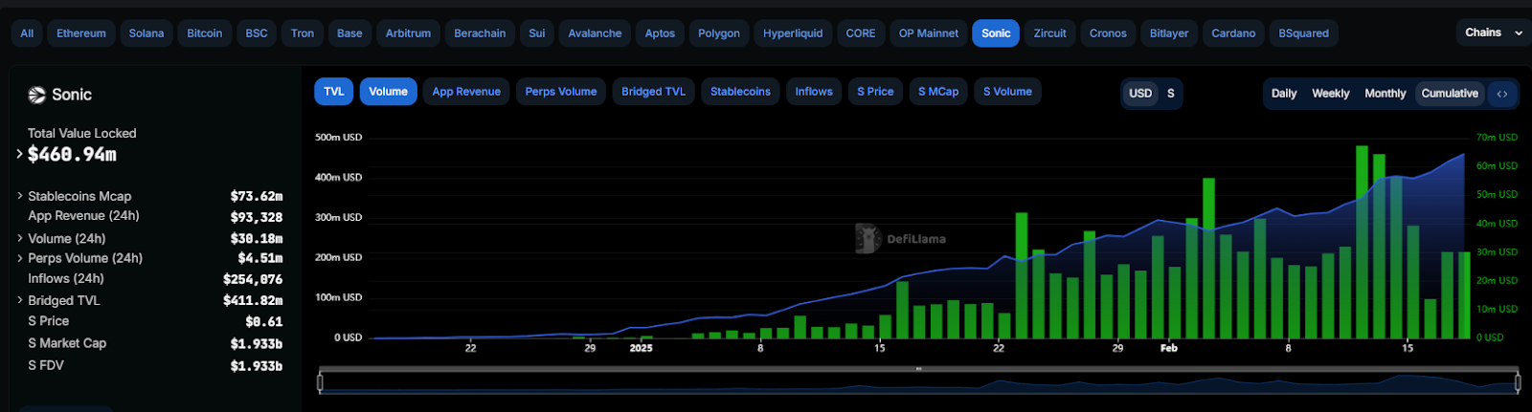Click the $460.94m TVL value

tap(72, 154)
